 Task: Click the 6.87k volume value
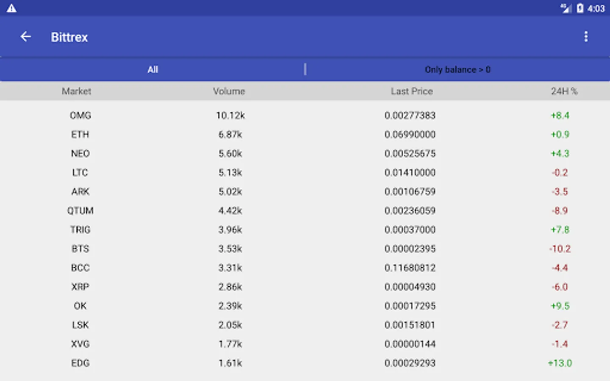pos(230,134)
